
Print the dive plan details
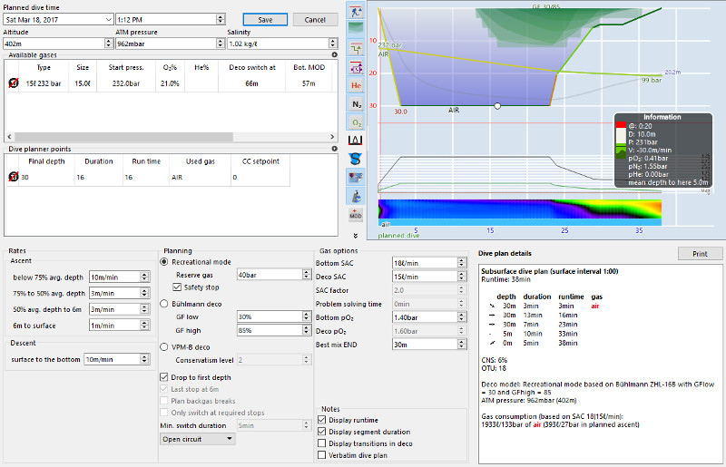698,254
